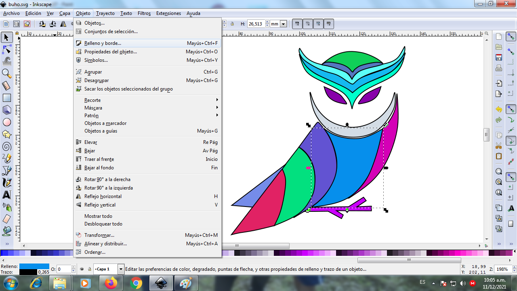Viewport: 517px width, 291px height.
Task: Select the Eraser tool
Action: 6,219
